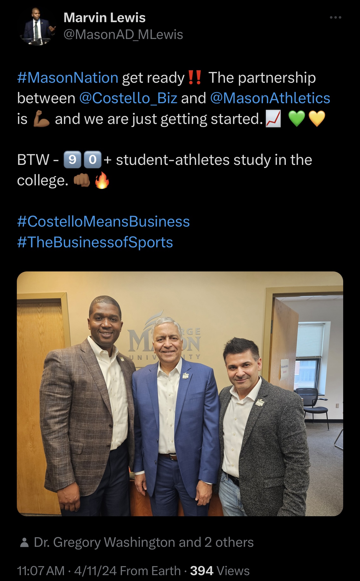The height and width of the screenshot is (581, 360).
Task: Follow the #CostelloMeansBusiness hashtag link
Action: [103, 222]
